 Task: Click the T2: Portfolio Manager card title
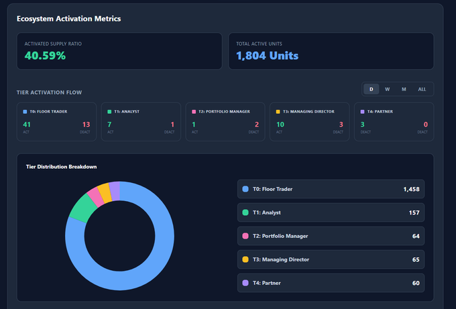coord(224,112)
